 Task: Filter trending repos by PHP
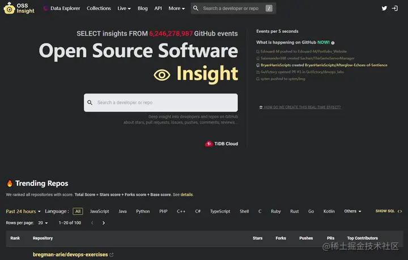163,211
